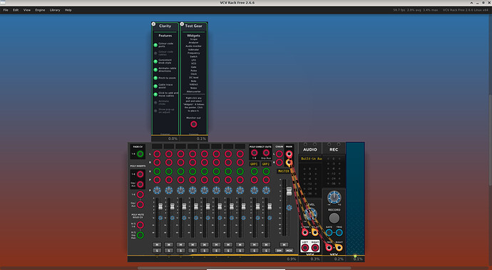Open the GRP1 label menu
Screen dimensions: 492x270
[x=255, y=164]
